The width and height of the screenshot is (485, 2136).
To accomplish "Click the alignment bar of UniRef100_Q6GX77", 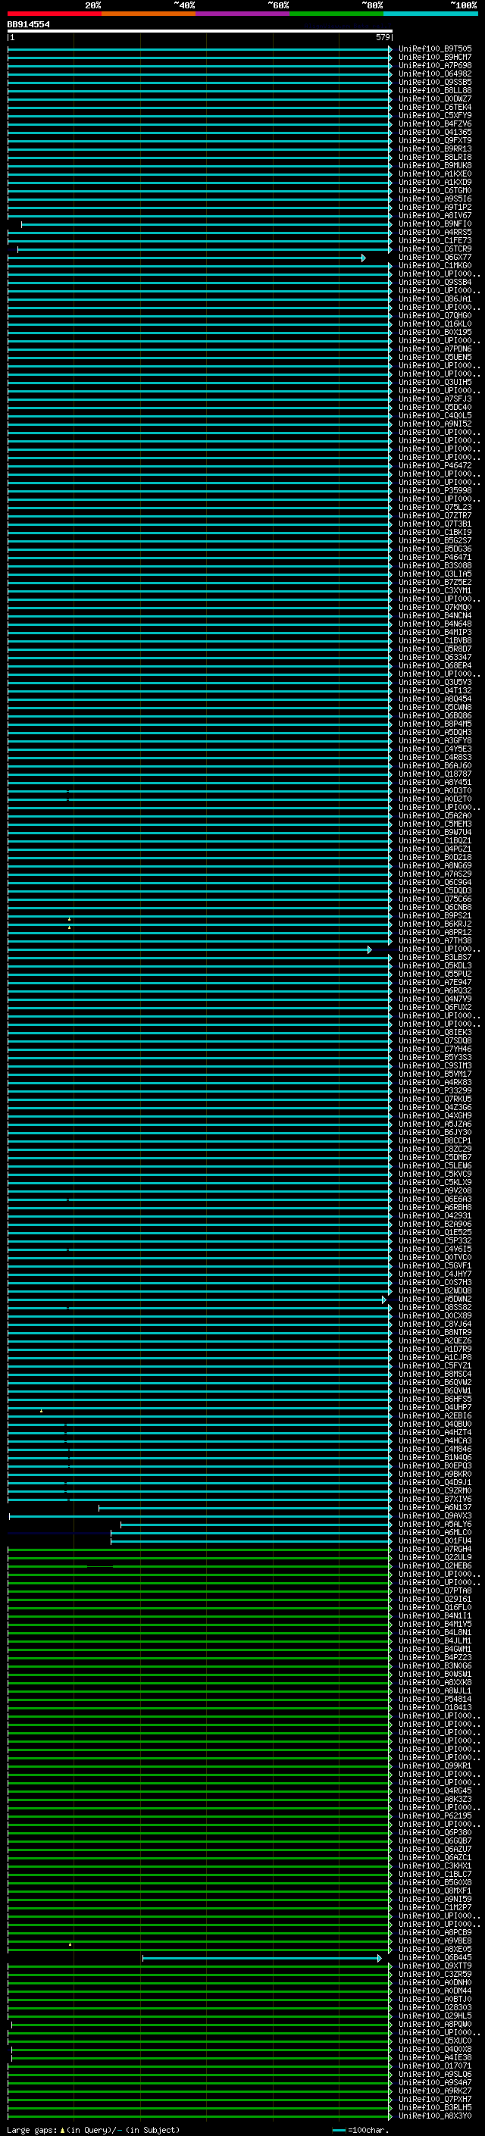I will click(x=186, y=258).
